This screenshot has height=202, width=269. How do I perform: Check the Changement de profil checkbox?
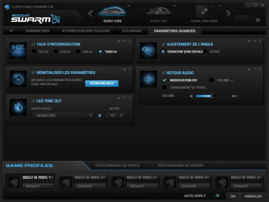[164, 87]
